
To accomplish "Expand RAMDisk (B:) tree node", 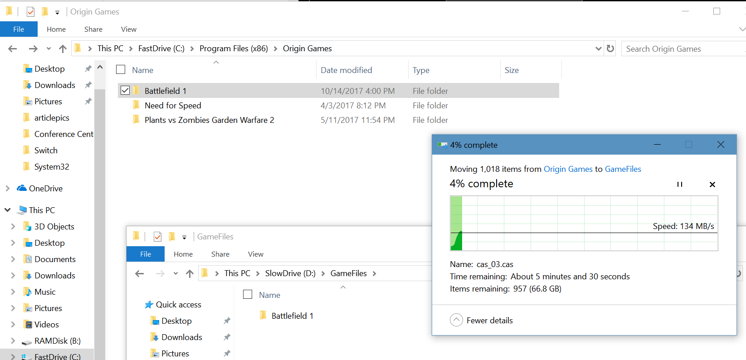I will (13, 341).
